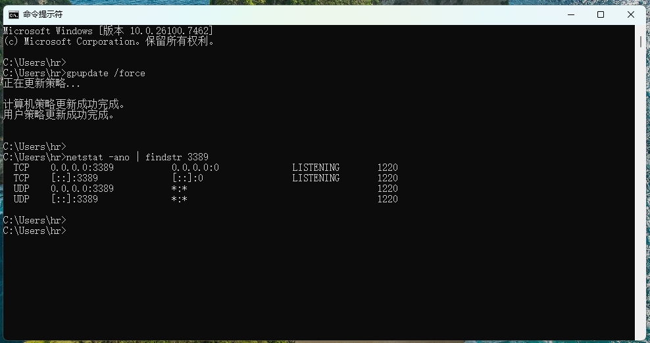Viewport: 650px width, 343px height.
Task: Click the UDP '[::]:3389' local address
Action: click(74, 199)
